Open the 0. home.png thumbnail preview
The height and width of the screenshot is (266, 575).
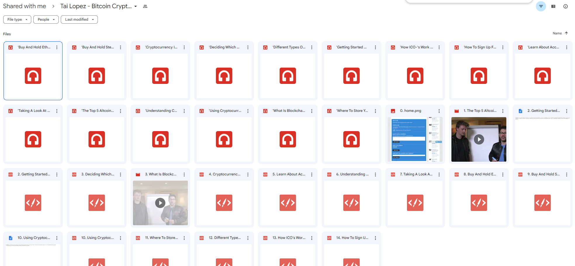[x=415, y=139]
